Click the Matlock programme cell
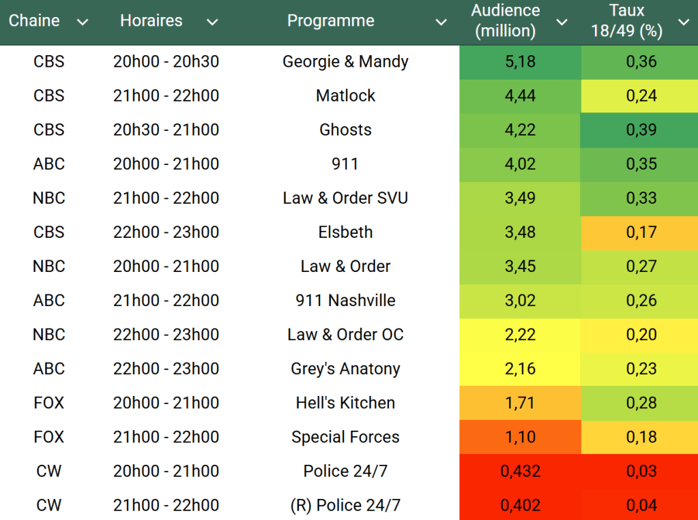698x520 pixels. [x=345, y=96]
